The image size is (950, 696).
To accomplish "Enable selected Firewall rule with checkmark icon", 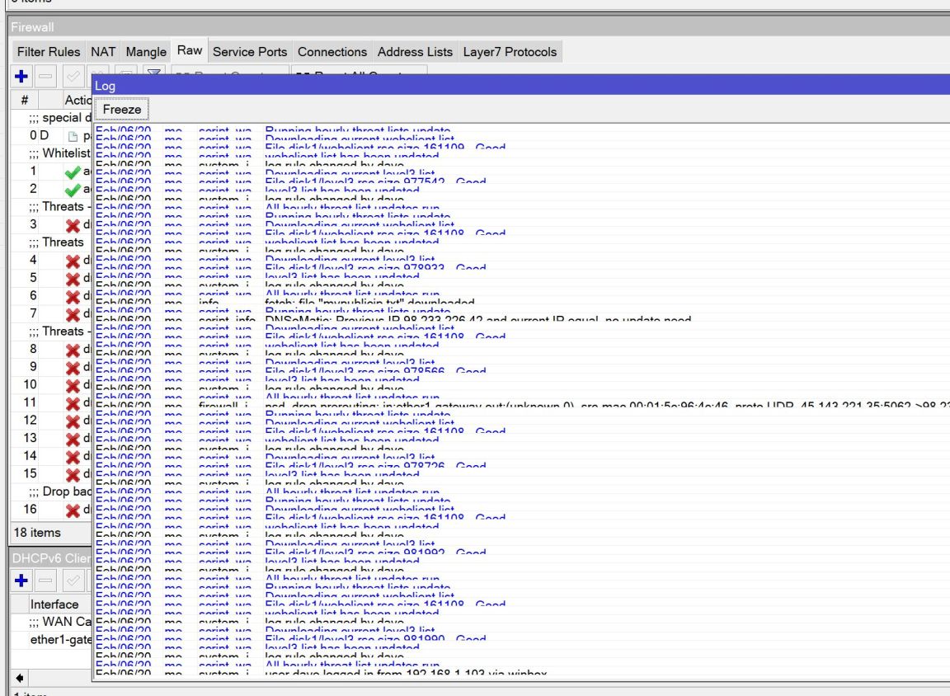I will point(73,77).
